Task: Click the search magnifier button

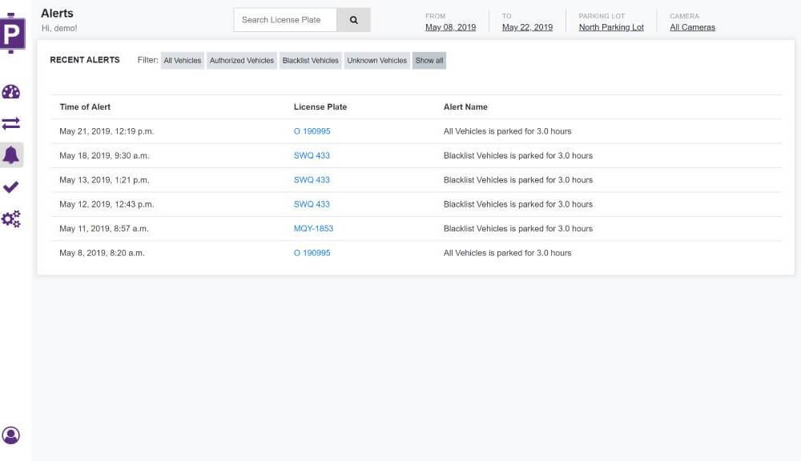Action: pos(353,20)
